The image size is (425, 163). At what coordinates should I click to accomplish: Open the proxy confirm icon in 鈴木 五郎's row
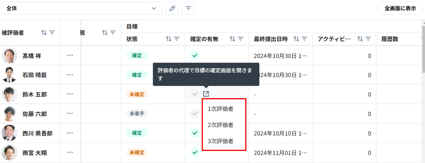(x=206, y=94)
